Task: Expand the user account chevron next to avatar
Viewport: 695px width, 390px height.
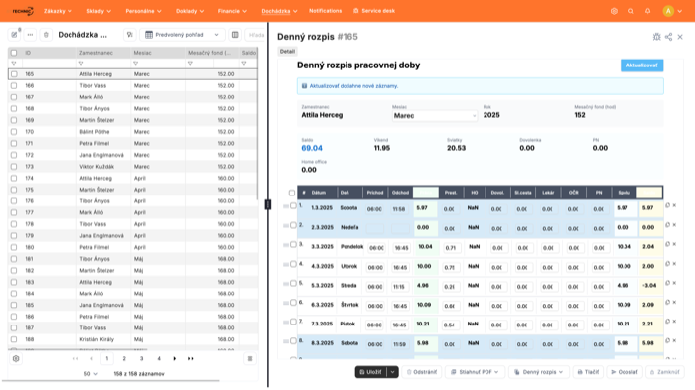Action: tap(680, 12)
